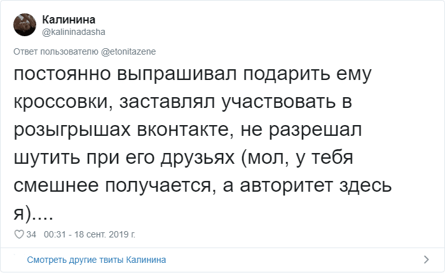Click the display name Калинина
This screenshot has width=445, height=273.
pyautogui.click(x=69, y=20)
